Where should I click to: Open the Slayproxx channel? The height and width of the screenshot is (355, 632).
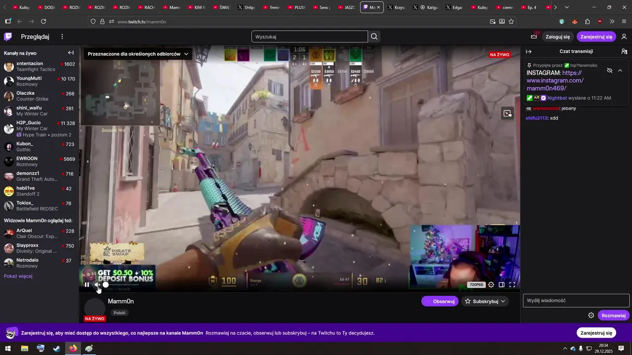tap(39, 248)
